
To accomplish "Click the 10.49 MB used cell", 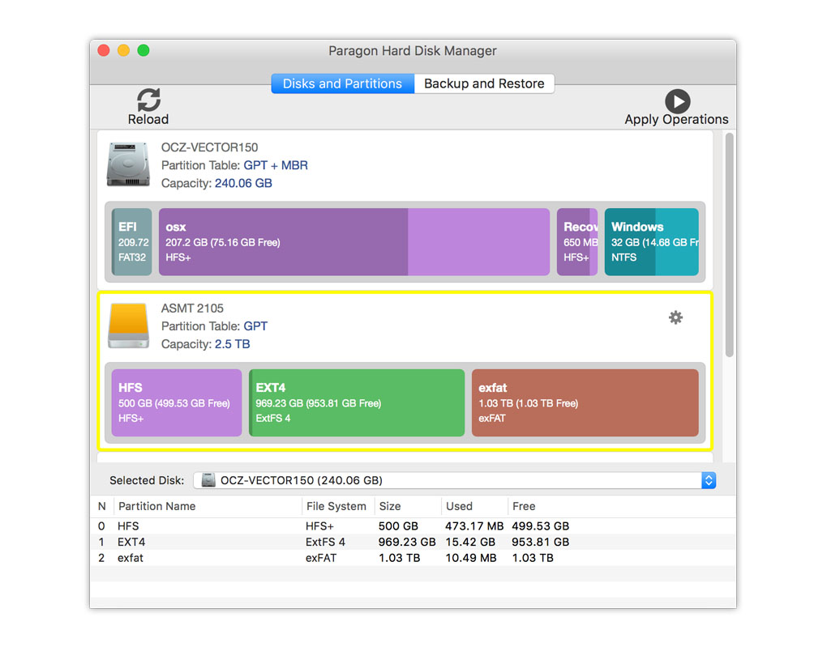I will point(471,558).
